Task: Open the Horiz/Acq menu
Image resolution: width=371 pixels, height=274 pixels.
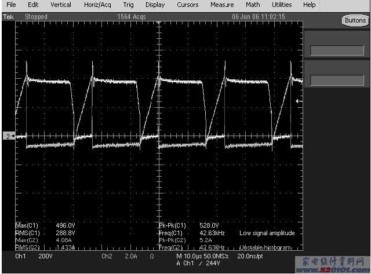Action: pyautogui.click(x=96, y=5)
